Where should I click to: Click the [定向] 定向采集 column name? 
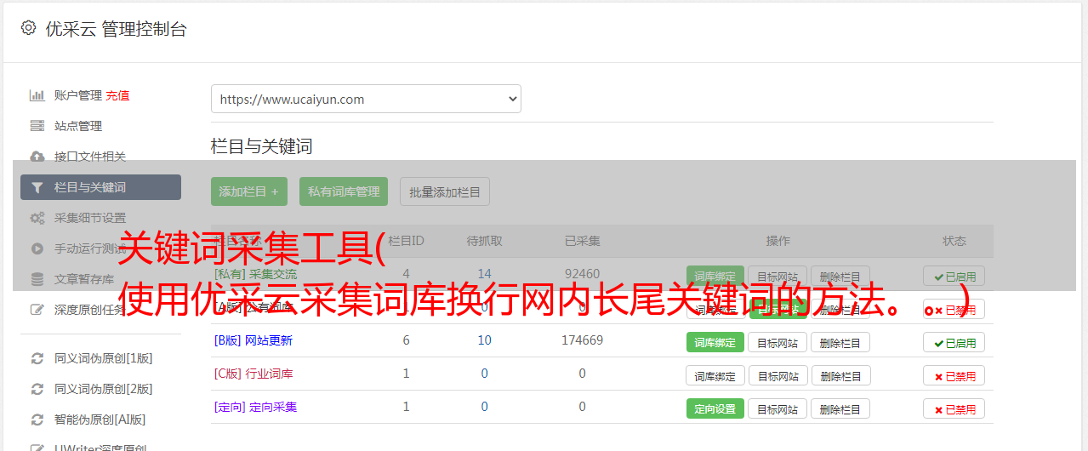256,407
